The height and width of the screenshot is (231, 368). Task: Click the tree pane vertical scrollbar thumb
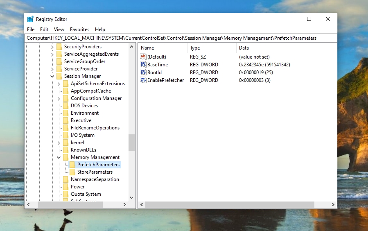coord(131,142)
